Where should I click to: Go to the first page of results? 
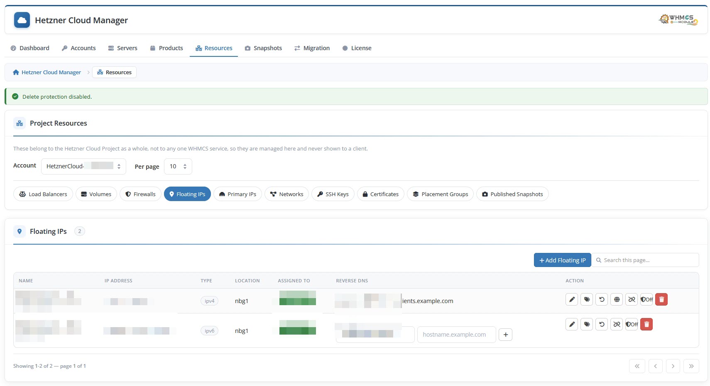click(637, 366)
